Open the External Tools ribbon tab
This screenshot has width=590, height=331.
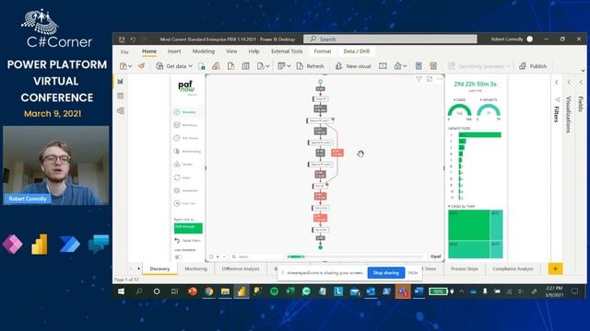pos(287,51)
